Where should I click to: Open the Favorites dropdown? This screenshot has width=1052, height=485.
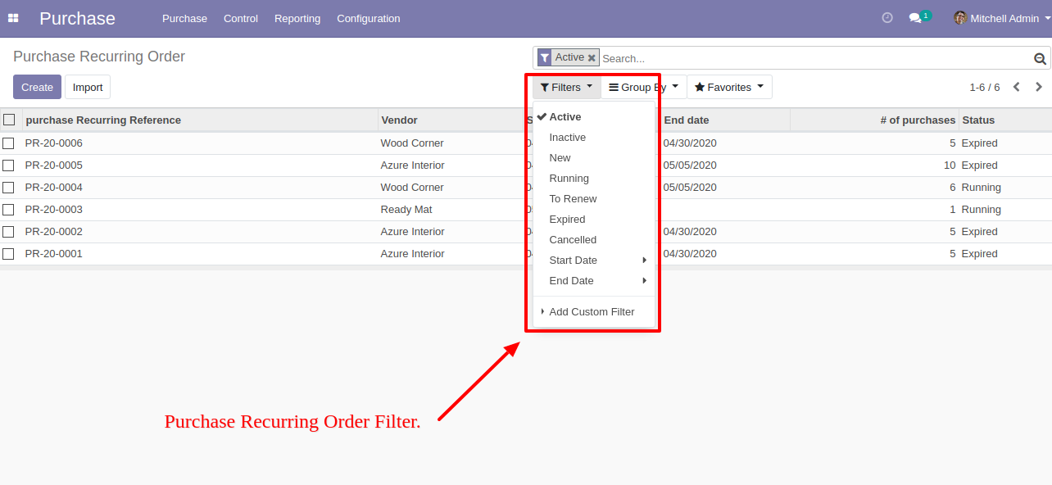click(729, 87)
